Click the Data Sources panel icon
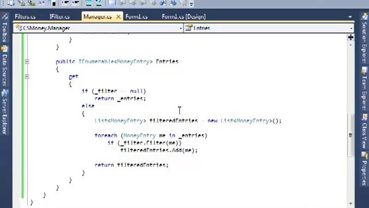 4,49
